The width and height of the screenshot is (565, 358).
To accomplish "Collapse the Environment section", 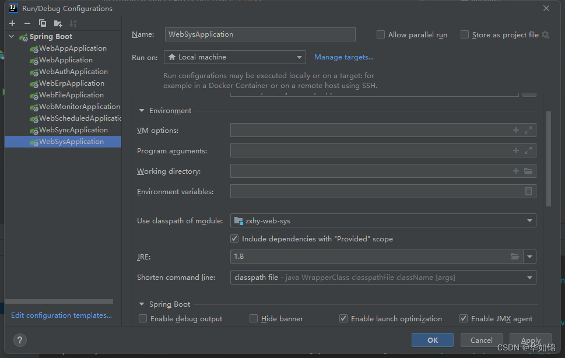I will coord(142,111).
